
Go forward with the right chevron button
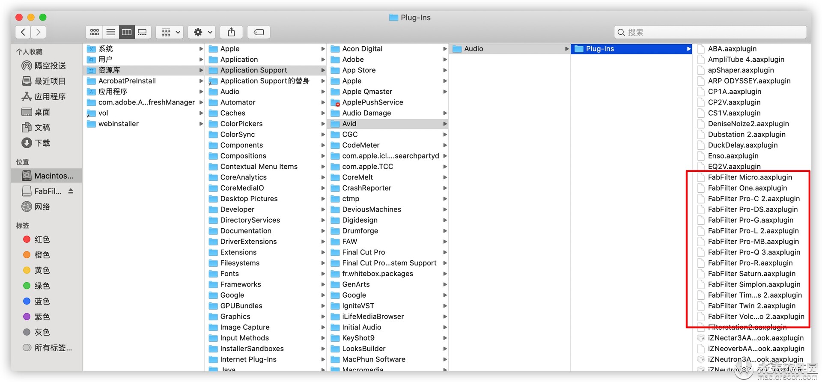[39, 32]
